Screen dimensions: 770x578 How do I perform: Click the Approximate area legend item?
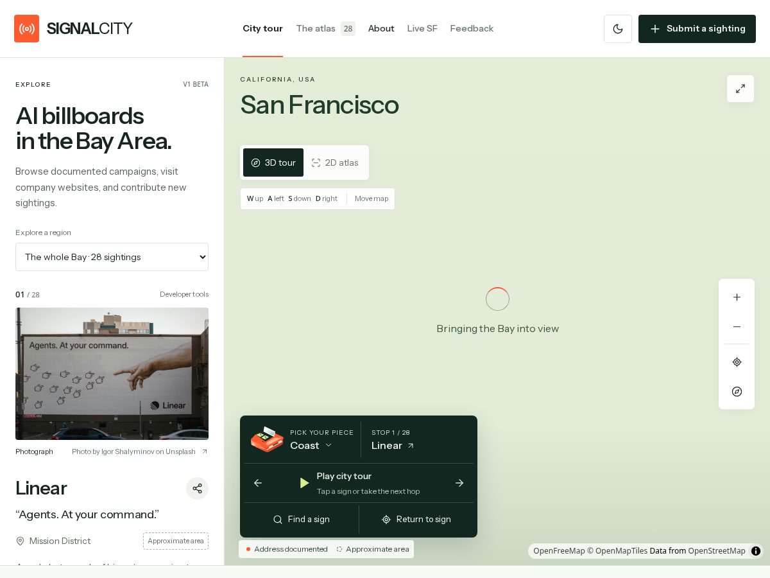[x=373, y=549]
